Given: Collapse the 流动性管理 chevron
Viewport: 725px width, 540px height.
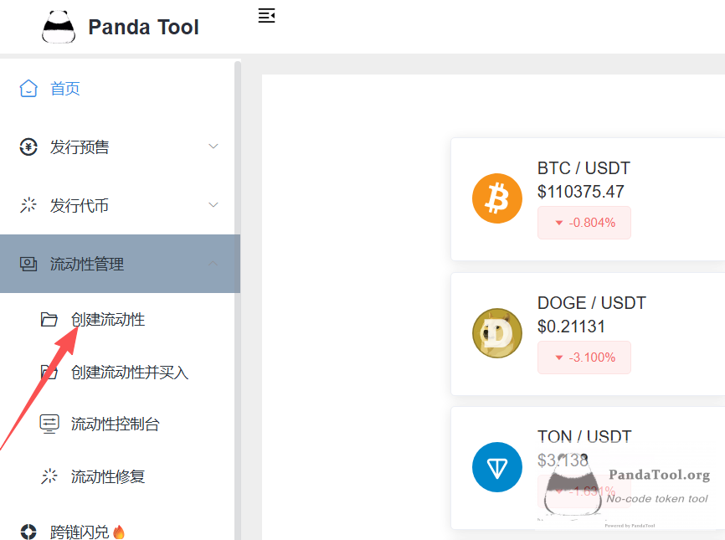Looking at the screenshot, I should 213,264.
